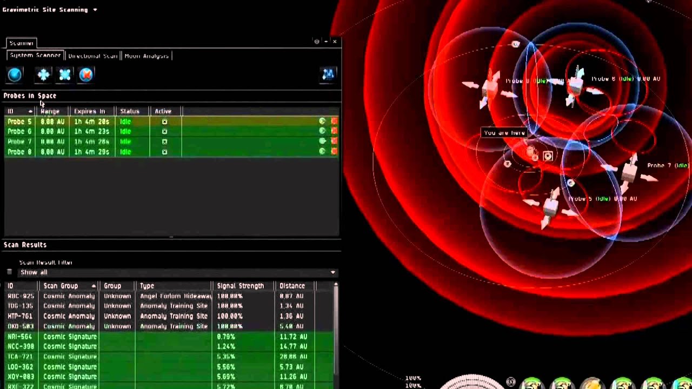This screenshot has height=389, width=692.
Task: Toggle Active checkbox for Probe 8
Action: point(164,152)
